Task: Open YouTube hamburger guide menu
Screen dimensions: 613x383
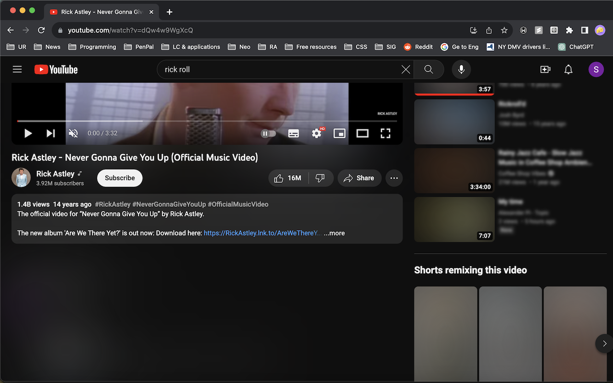Action: (17, 69)
